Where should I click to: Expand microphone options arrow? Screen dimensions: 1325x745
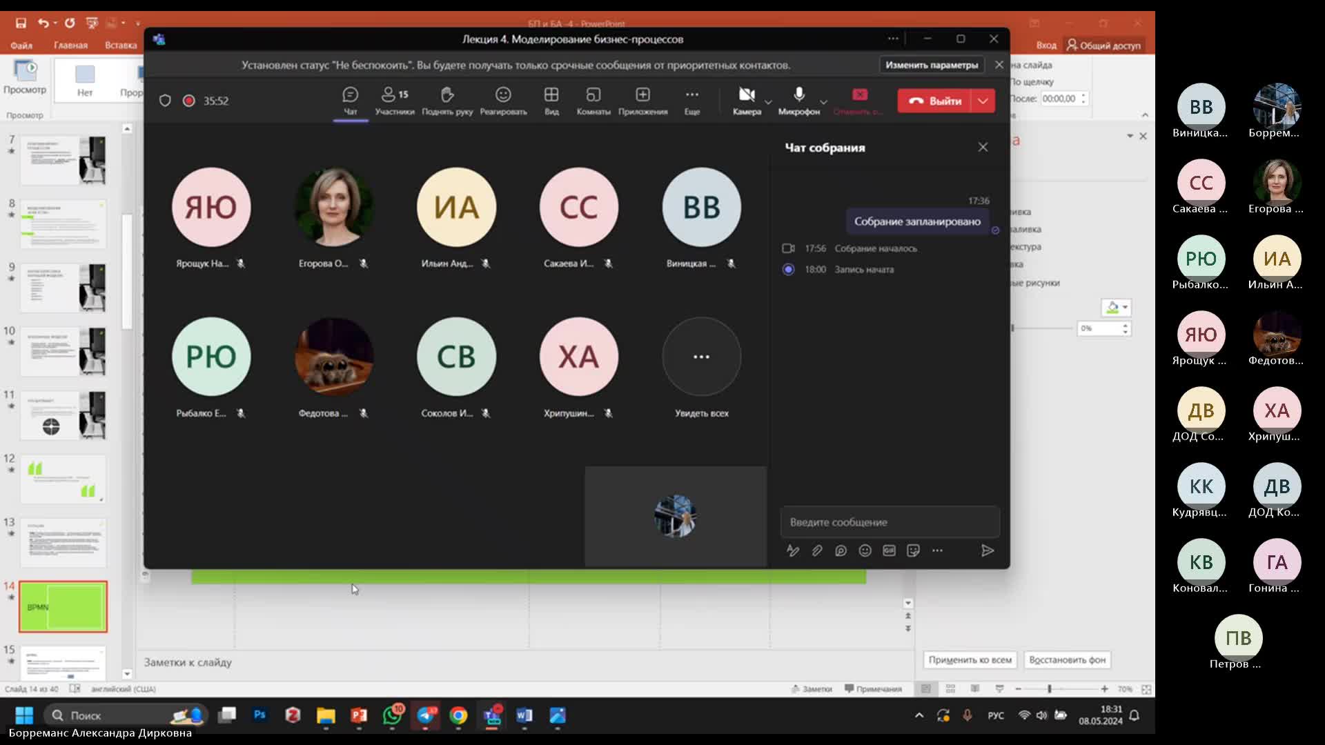tap(823, 102)
